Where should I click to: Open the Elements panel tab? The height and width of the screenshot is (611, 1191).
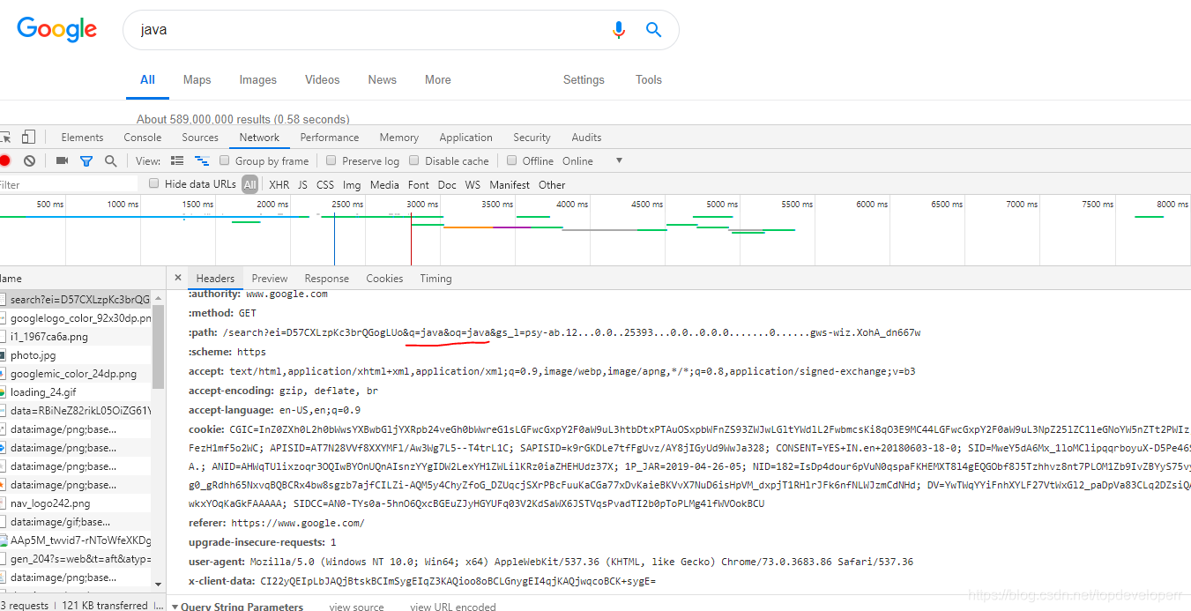(82, 138)
